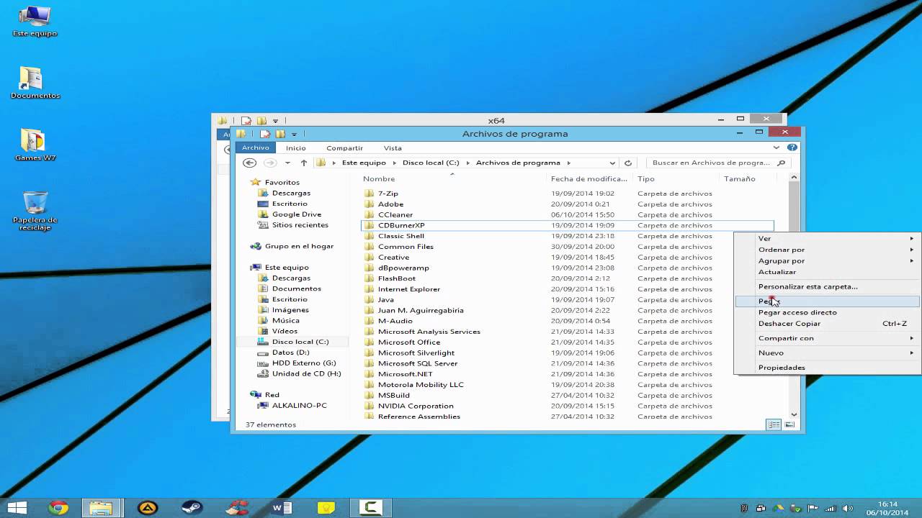Open Microsoft Word from the taskbar
Screen dimensions: 922x518
(282, 508)
